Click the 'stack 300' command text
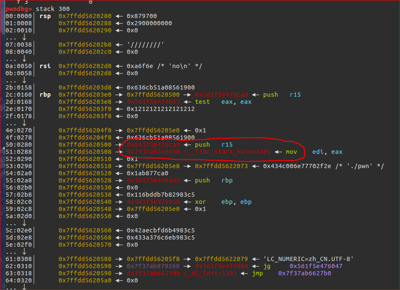 tap(53, 9)
